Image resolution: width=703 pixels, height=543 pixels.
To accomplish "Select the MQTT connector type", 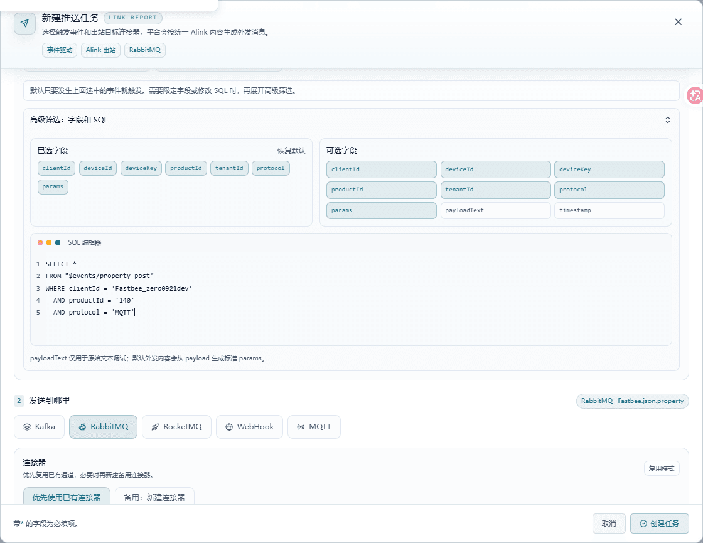I will [314, 426].
